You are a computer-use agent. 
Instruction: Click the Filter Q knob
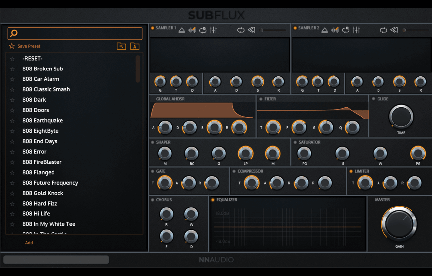(352, 127)
